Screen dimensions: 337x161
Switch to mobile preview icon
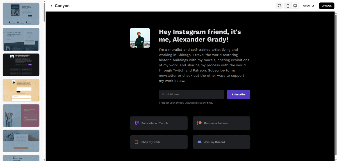coord(288,6)
